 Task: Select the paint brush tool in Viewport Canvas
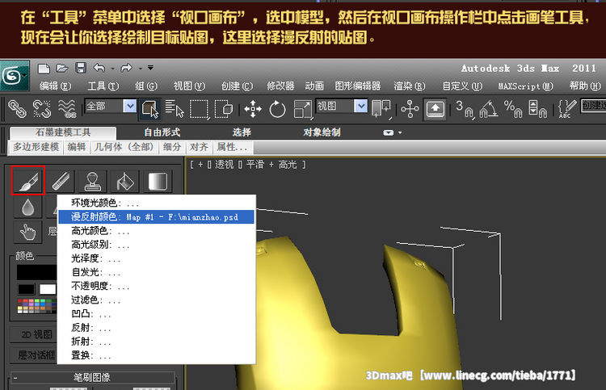(27, 180)
